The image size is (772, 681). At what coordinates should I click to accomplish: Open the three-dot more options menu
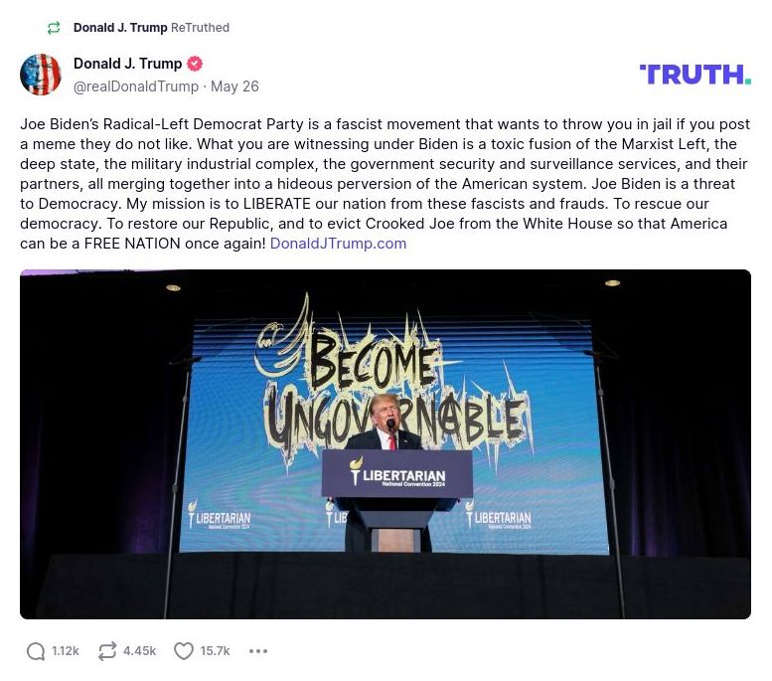click(x=258, y=651)
